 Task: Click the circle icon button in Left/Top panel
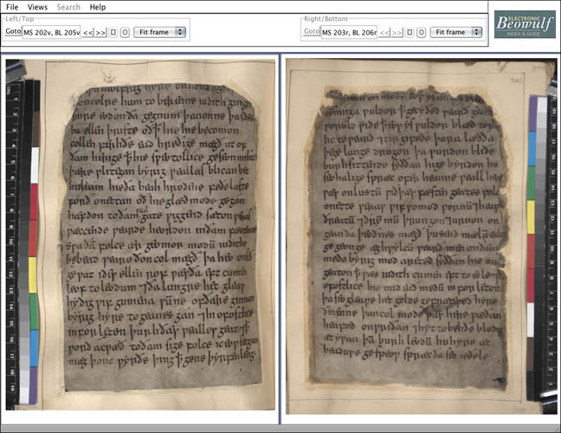[125, 32]
